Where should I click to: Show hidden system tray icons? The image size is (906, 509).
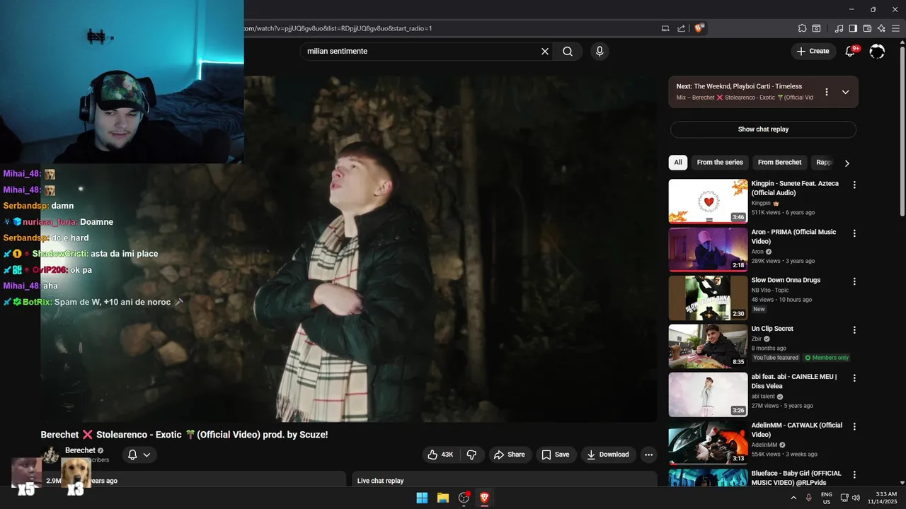(793, 498)
